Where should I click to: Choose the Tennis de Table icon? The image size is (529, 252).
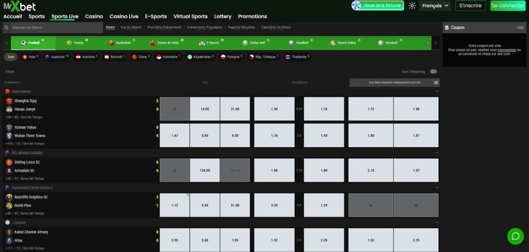(x=152, y=43)
